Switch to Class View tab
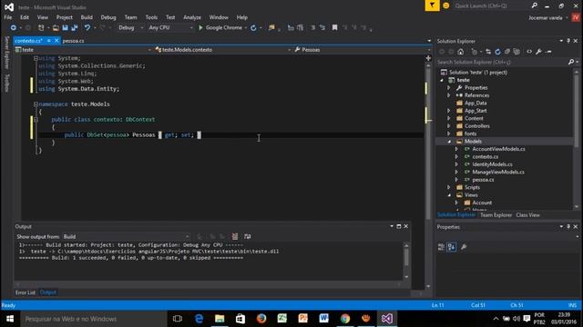Viewport: 583px width, 327px height. 527,215
